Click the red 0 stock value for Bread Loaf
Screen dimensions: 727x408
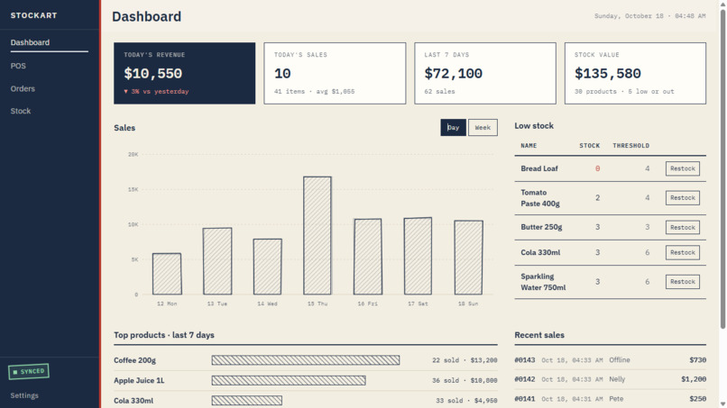click(x=598, y=168)
